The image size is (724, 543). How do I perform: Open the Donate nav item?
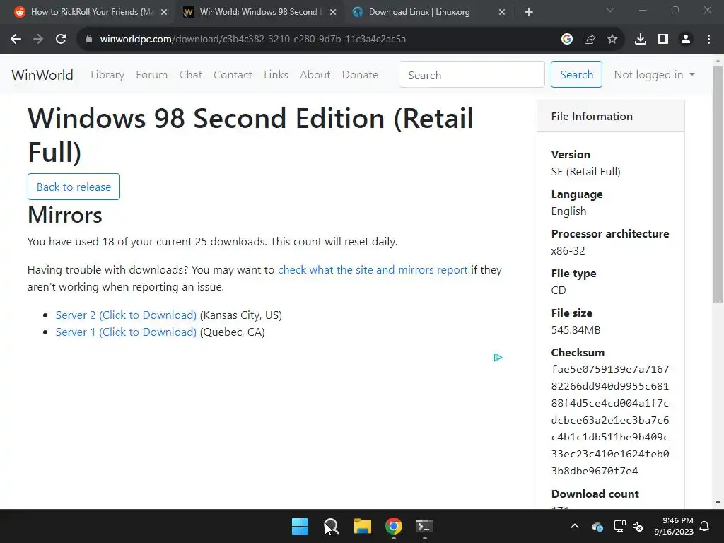pyautogui.click(x=360, y=75)
